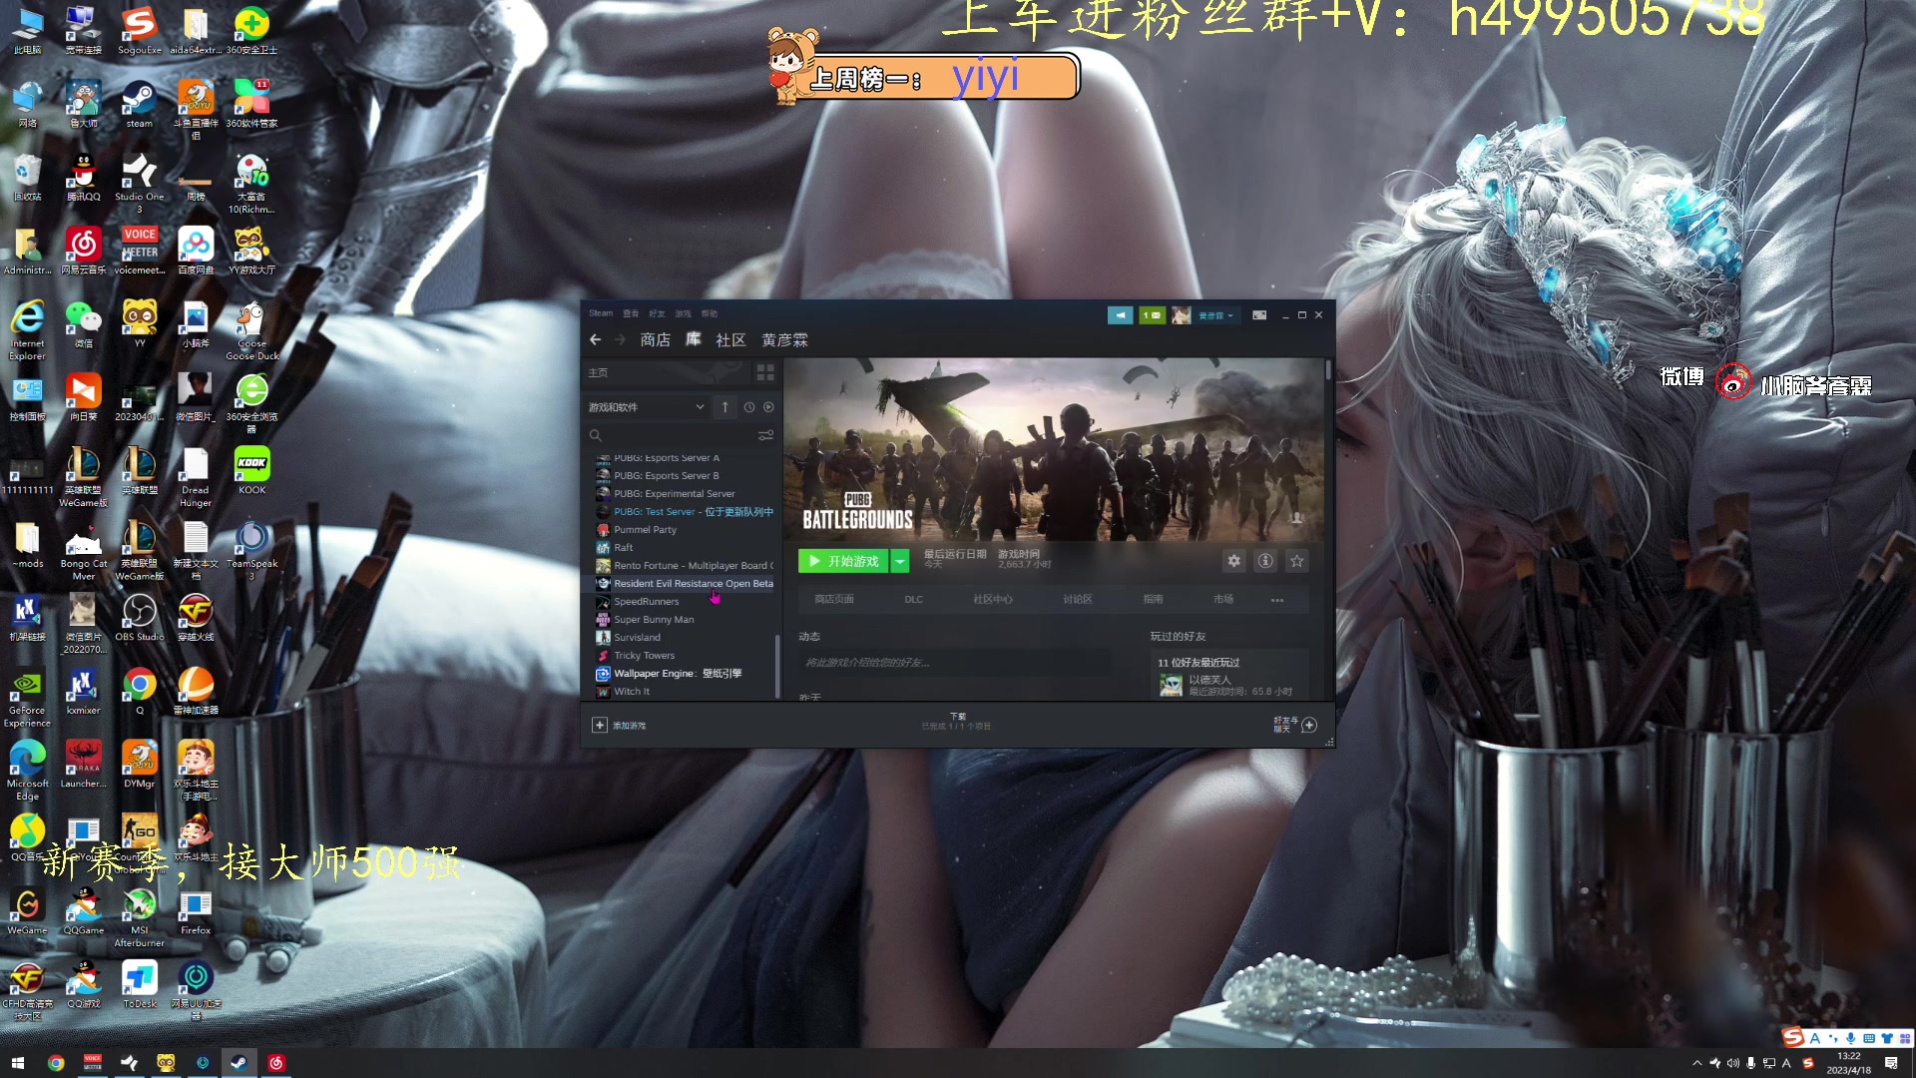This screenshot has width=1916, height=1078.
Task: Start PUBG with 开始游戏 button
Action: (844, 562)
